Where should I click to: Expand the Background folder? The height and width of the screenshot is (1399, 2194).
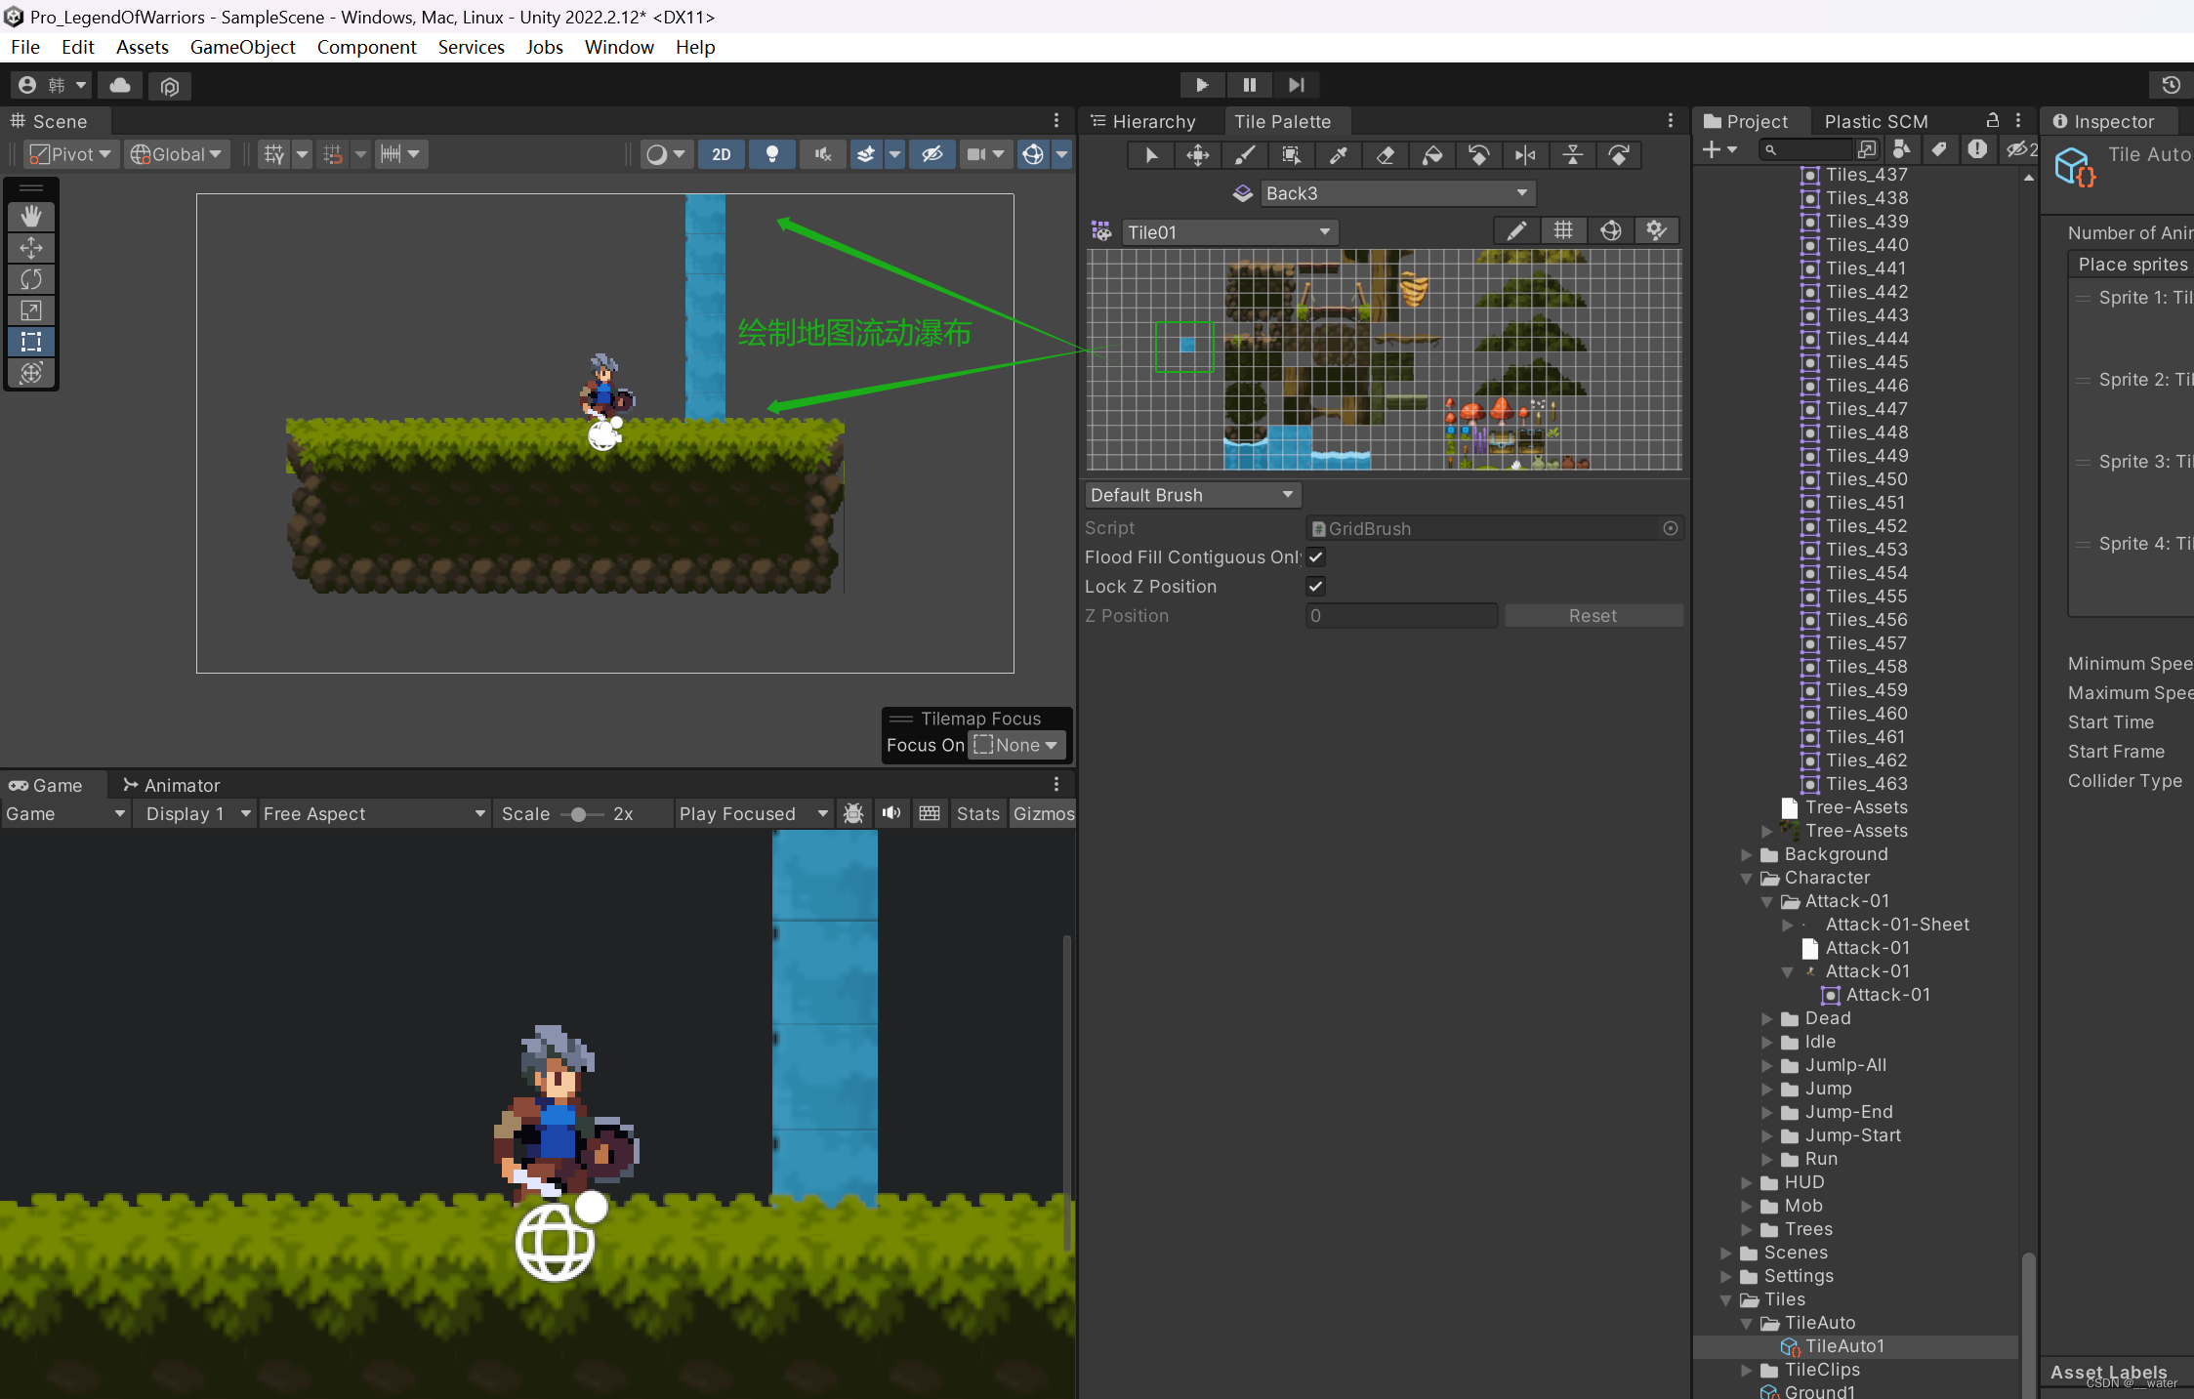(1747, 854)
